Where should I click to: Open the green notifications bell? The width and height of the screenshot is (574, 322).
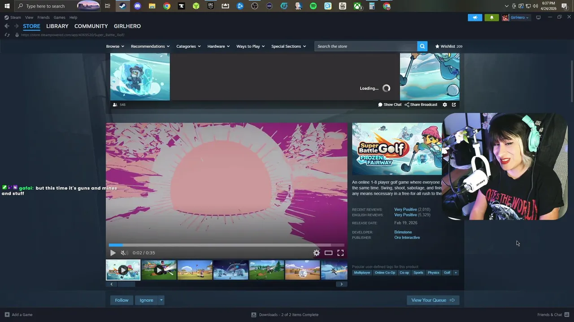pyautogui.click(x=491, y=17)
